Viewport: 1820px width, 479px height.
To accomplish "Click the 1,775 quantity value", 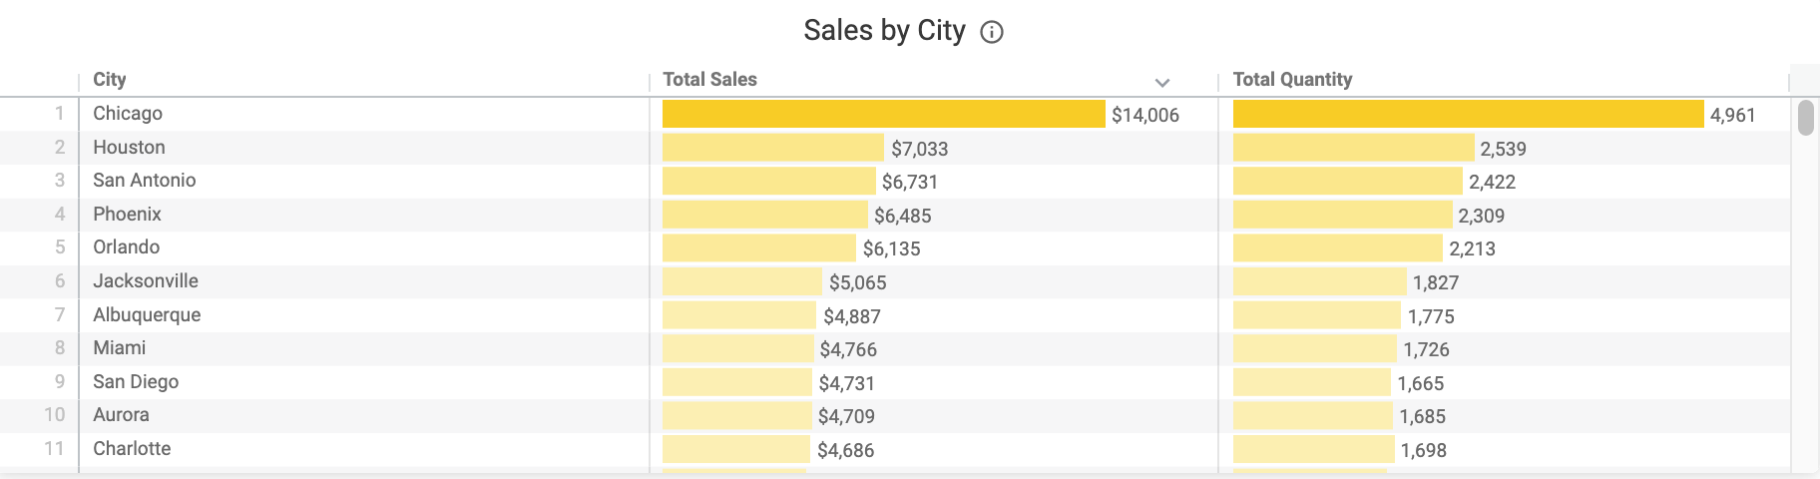I will coord(1431,317).
